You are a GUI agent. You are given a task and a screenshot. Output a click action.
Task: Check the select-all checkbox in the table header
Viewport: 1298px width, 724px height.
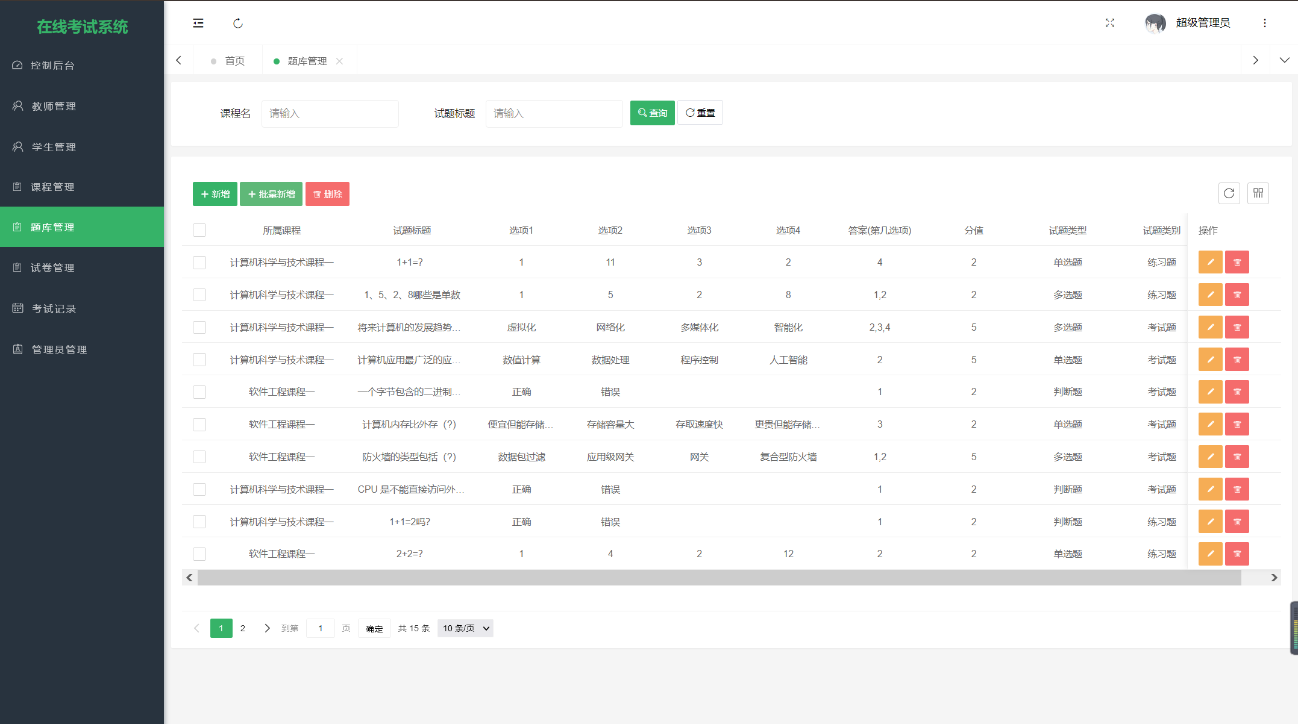(199, 230)
